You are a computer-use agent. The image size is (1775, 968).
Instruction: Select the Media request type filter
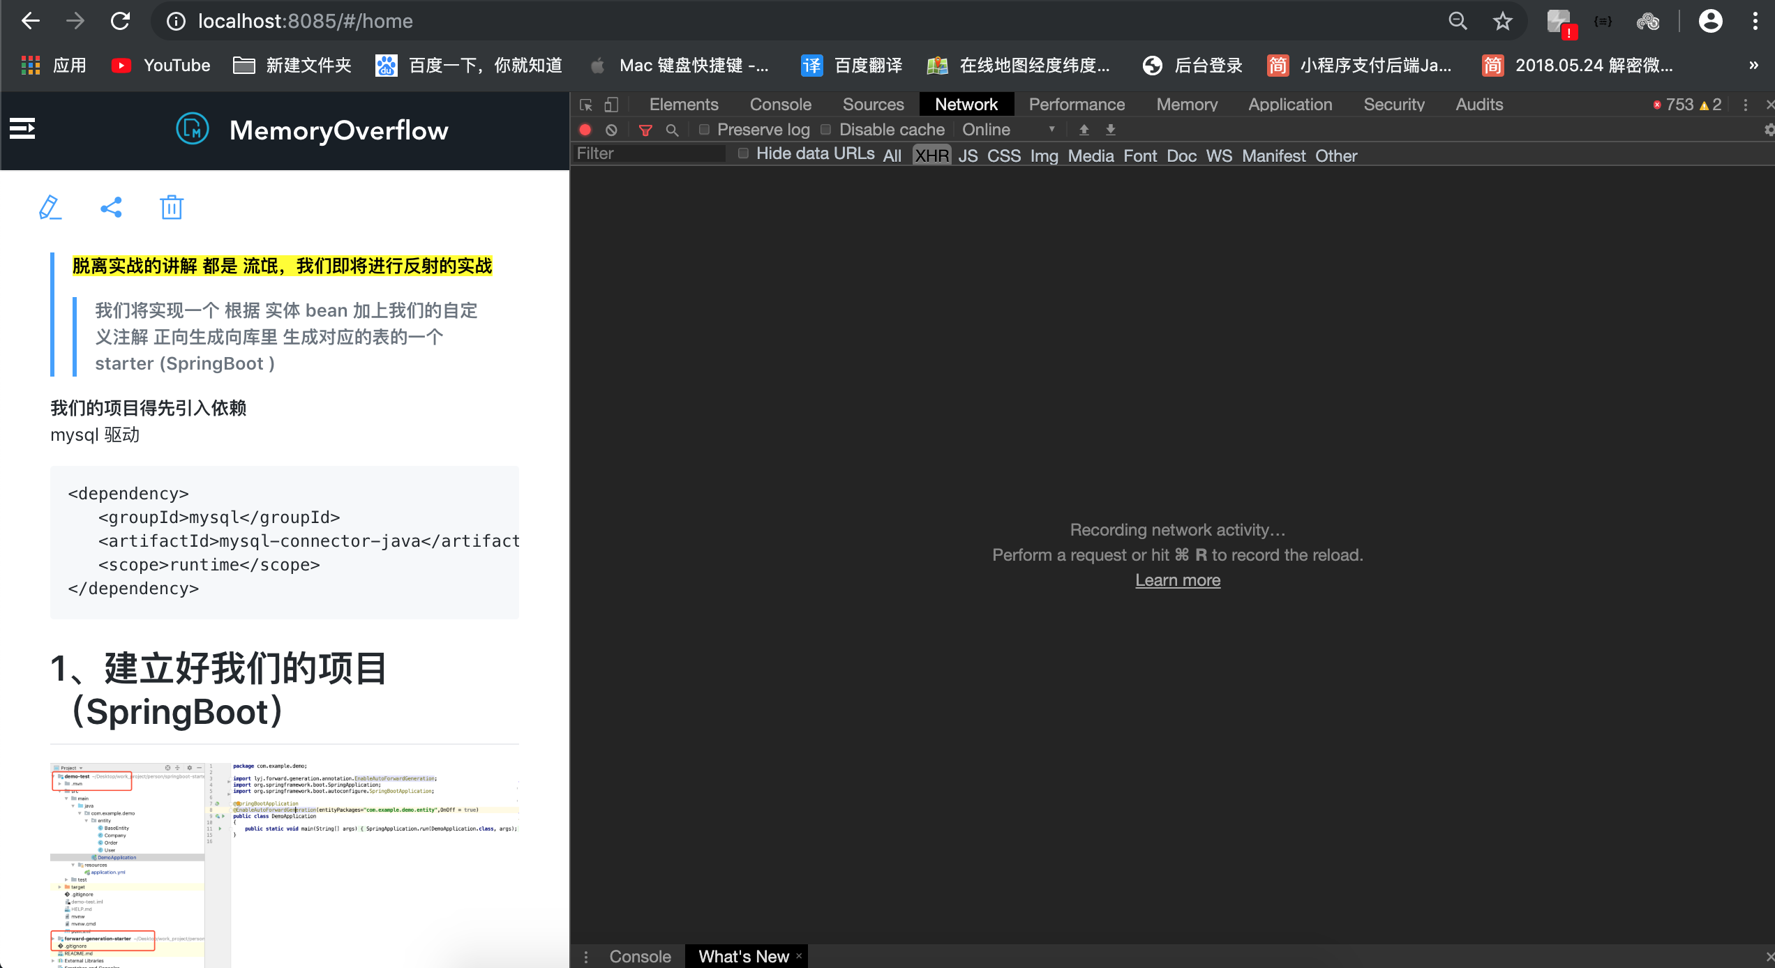click(1091, 156)
